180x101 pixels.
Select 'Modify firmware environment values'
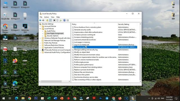[x=104, y=55]
